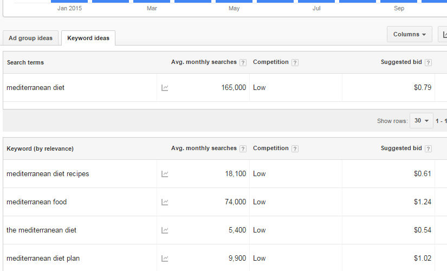This screenshot has height=271, width=447.
Task: Show trend chart for the mediterranean diet
Action: click(165, 230)
